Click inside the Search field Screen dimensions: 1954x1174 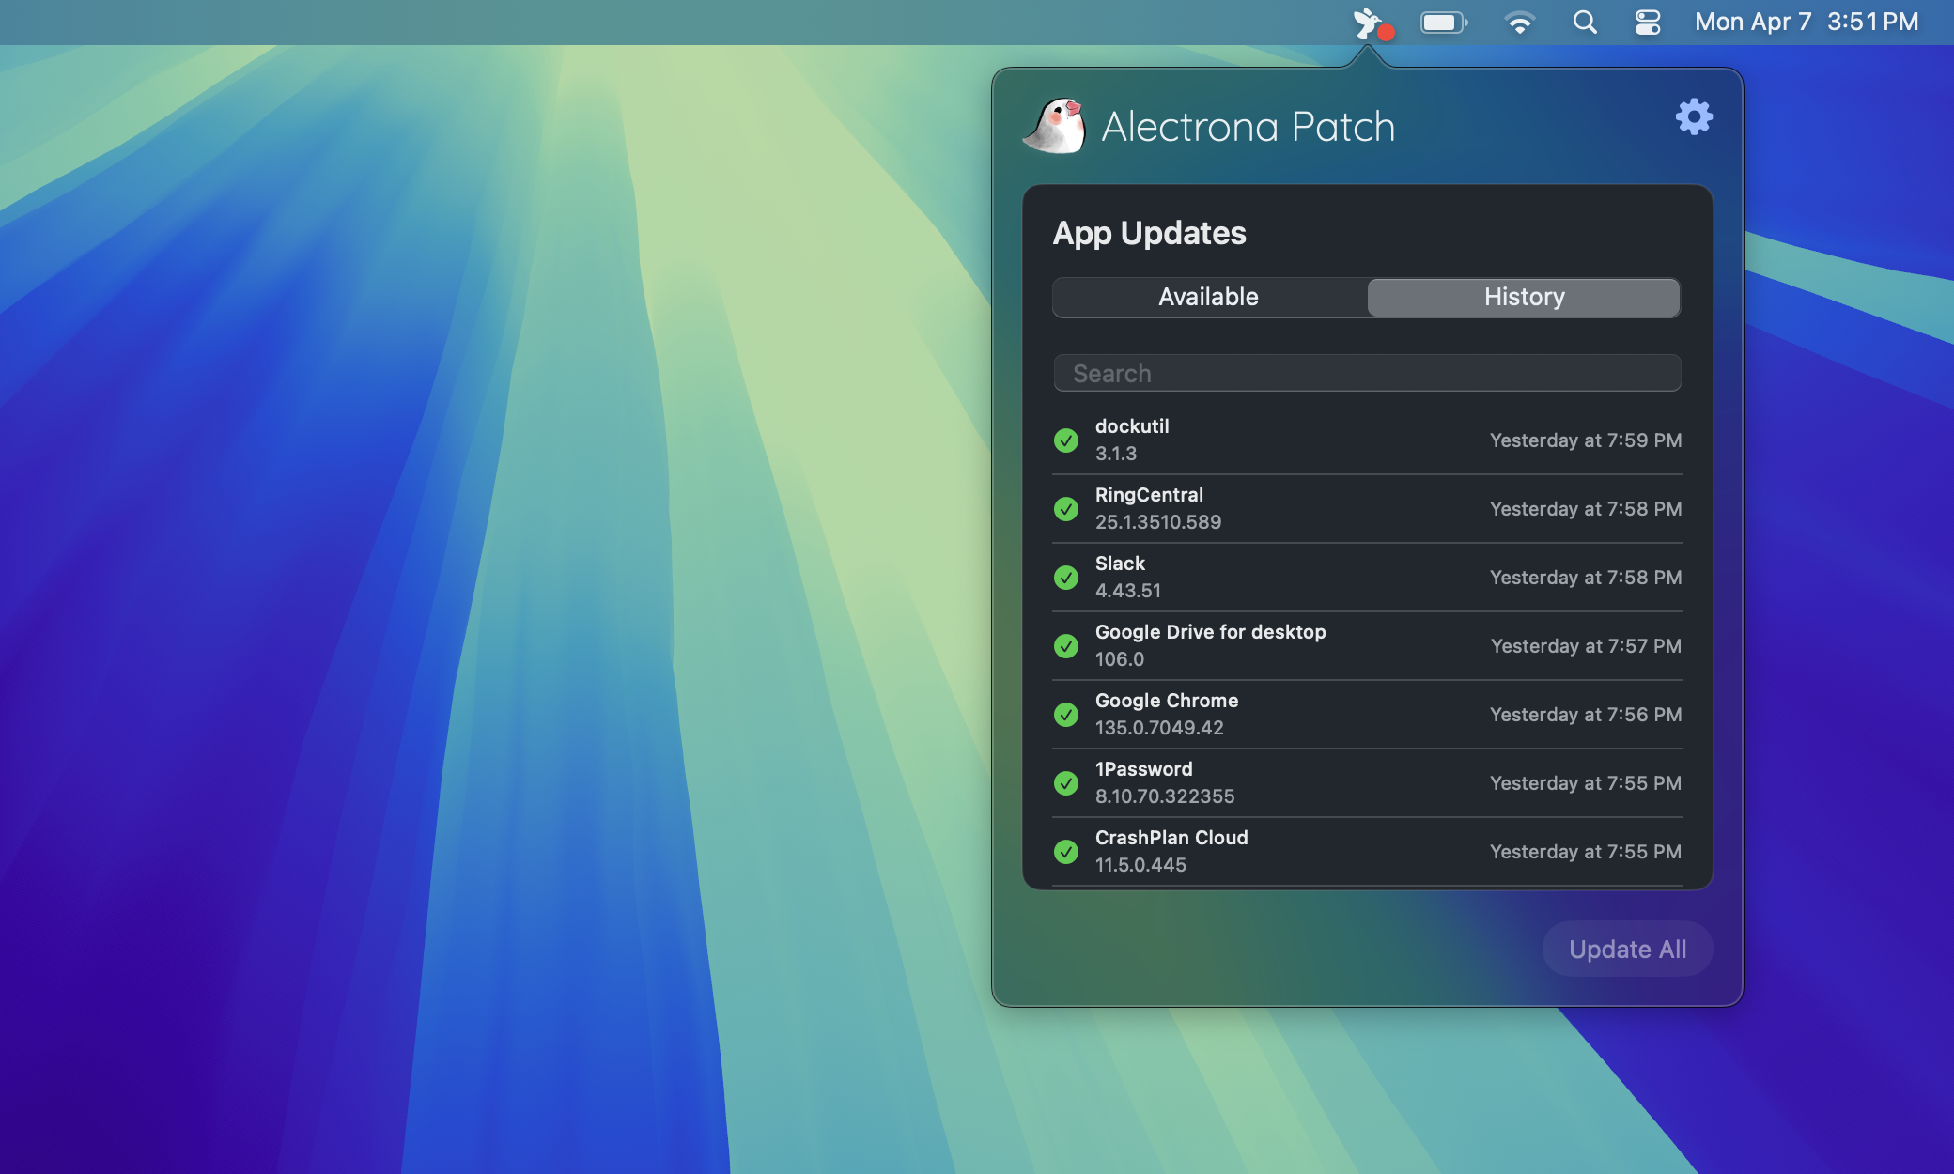click(1366, 373)
